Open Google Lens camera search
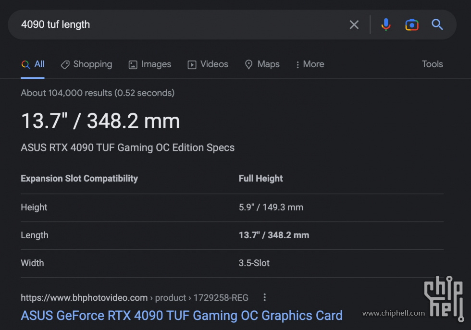This screenshot has height=330, width=471. pos(411,24)
